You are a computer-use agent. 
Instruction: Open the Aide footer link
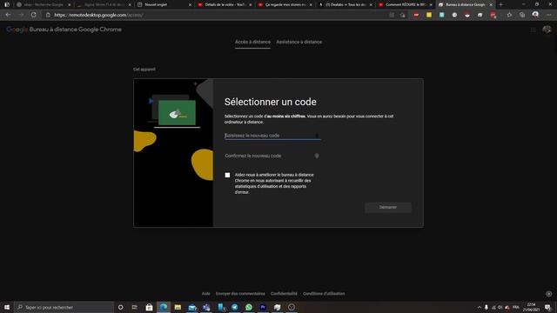(x=205, y=294)
